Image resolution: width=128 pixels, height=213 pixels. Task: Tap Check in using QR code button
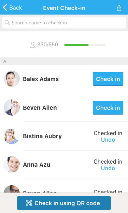click(x=64, y=203)
